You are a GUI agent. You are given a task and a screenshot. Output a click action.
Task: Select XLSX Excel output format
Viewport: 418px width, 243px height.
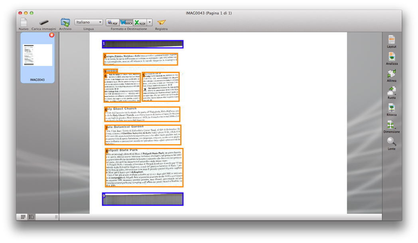coord(140,23)
